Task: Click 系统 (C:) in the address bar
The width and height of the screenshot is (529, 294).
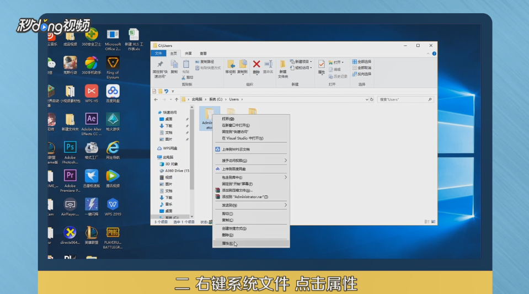Action: pyautogui.click(x=216, y=100)
